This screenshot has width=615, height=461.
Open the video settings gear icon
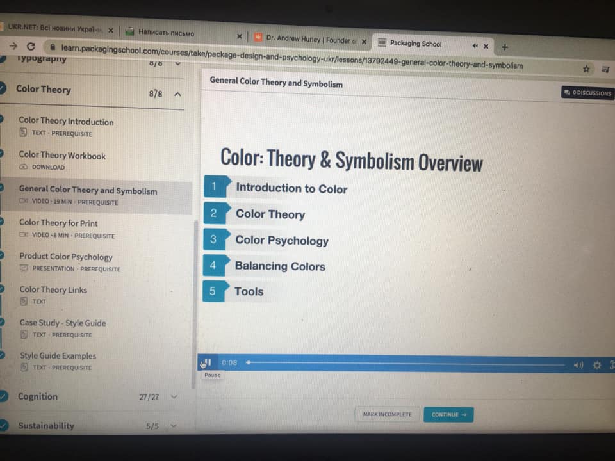(597, 366)
